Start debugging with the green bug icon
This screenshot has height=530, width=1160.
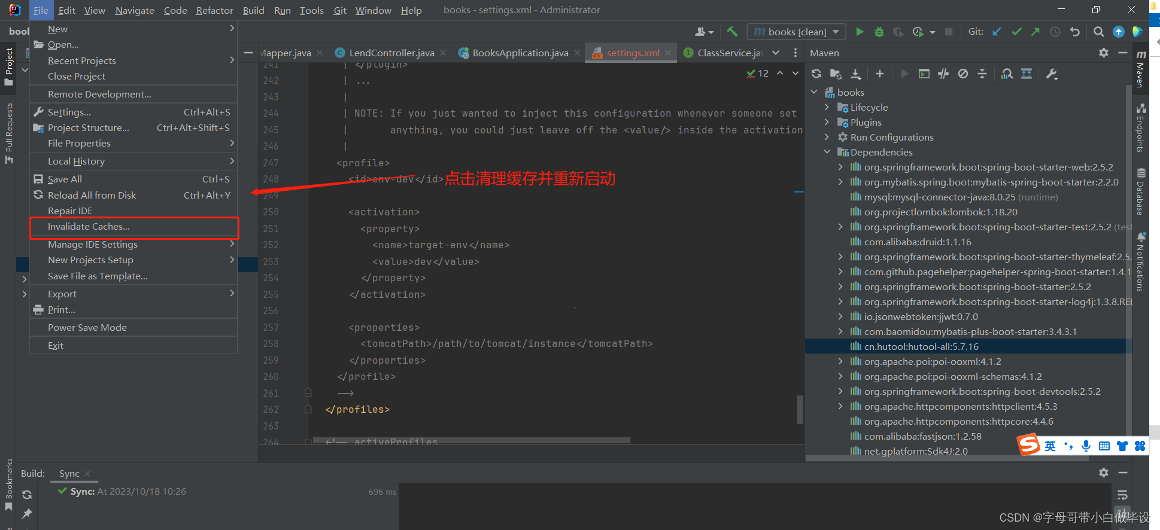coord(879,32)
